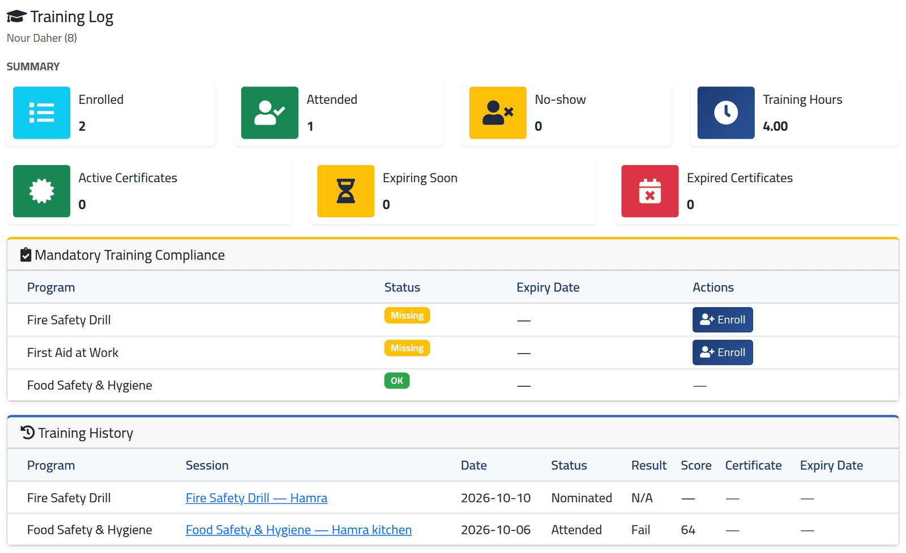Click the N/A result cell
The width and height of the screenshot is (906, 553).
point(642,498)
